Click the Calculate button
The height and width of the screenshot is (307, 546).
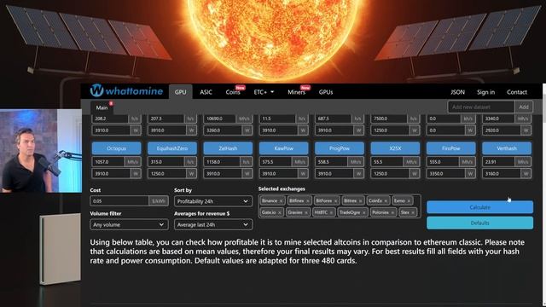(479, 207)
